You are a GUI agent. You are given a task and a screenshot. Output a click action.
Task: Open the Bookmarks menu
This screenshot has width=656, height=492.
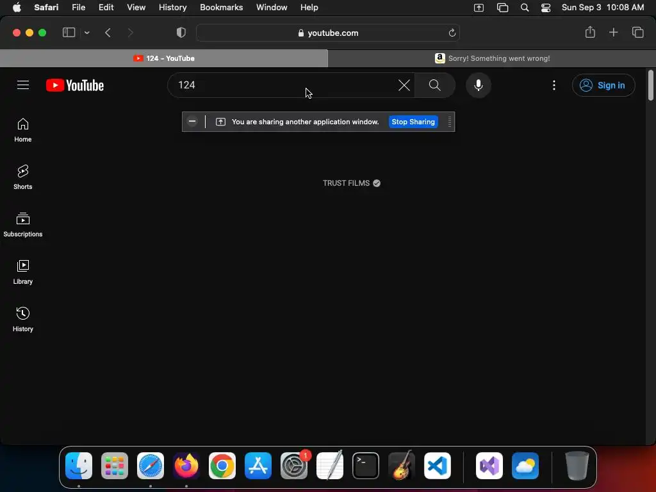(221, 7)
